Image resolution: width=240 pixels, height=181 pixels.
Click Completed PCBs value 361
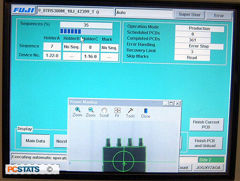point(192,40)
